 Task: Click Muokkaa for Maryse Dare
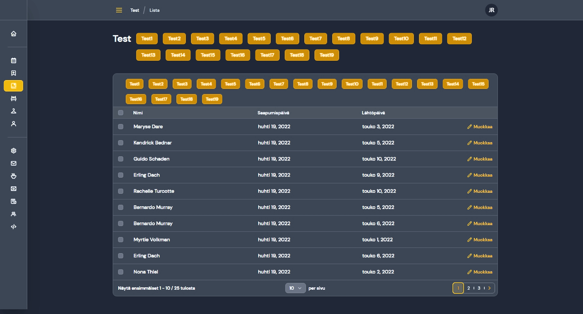[480, 127]
